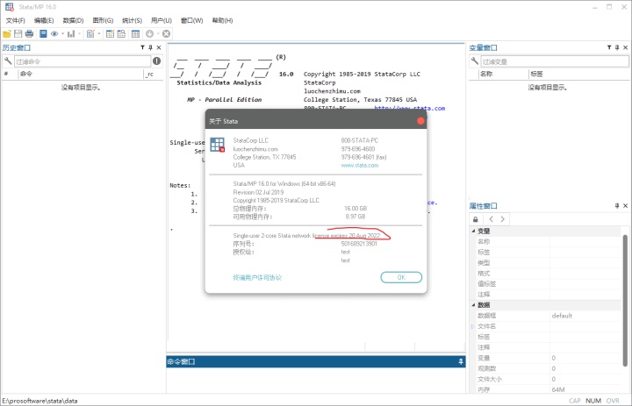Open the 帮助(H) menu
This screenshot has width=632, height=406.
click(x=222, y=20)
